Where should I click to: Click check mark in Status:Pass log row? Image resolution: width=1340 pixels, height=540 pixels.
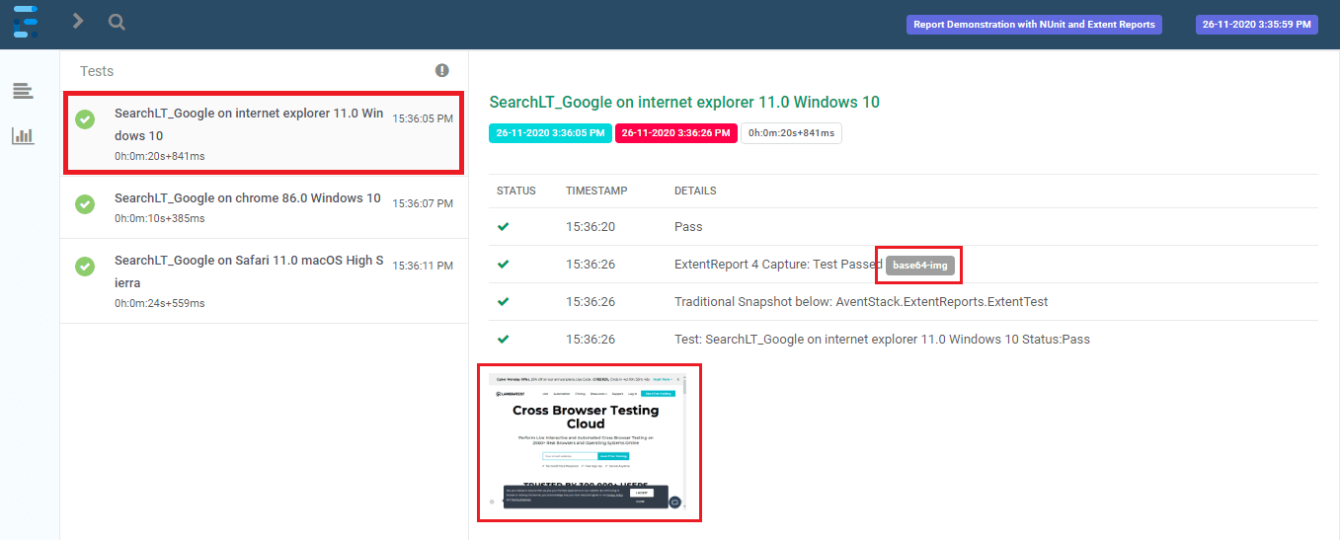coord(504,339)
